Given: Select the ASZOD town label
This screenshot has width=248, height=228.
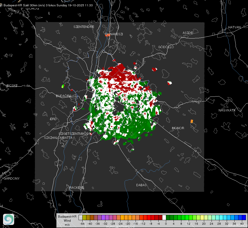Looking at the screenshot, I should click(188, 33).
